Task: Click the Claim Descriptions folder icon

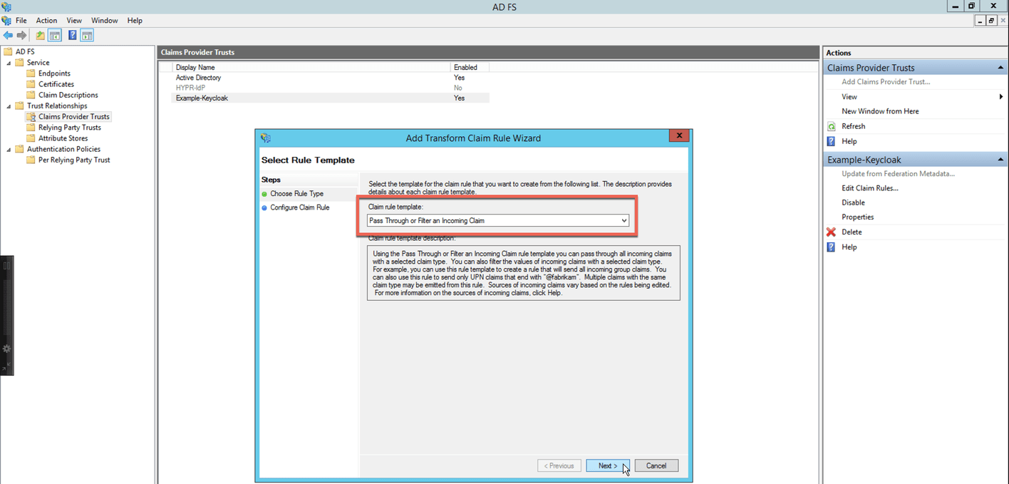Action: tap(31, 95)
